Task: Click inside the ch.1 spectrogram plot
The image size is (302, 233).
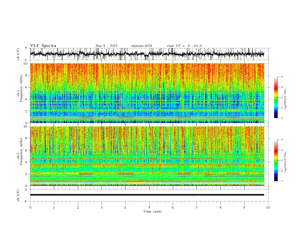Action: [147, 93]
